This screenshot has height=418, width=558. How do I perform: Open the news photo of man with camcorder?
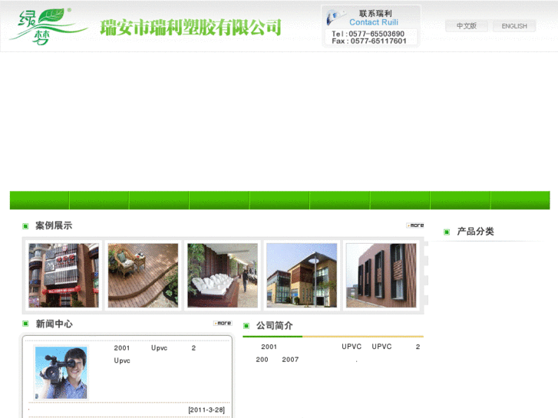(x=61, y=373)
